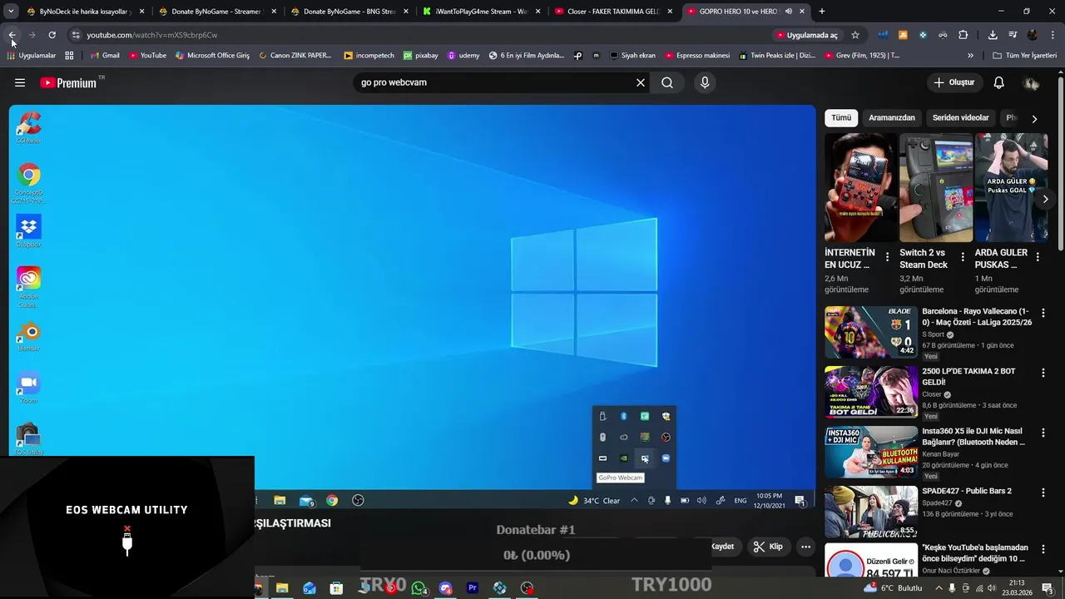Bookmark this page with the star icon
The image size is (1065, 599).
click(x=855, y=35)
